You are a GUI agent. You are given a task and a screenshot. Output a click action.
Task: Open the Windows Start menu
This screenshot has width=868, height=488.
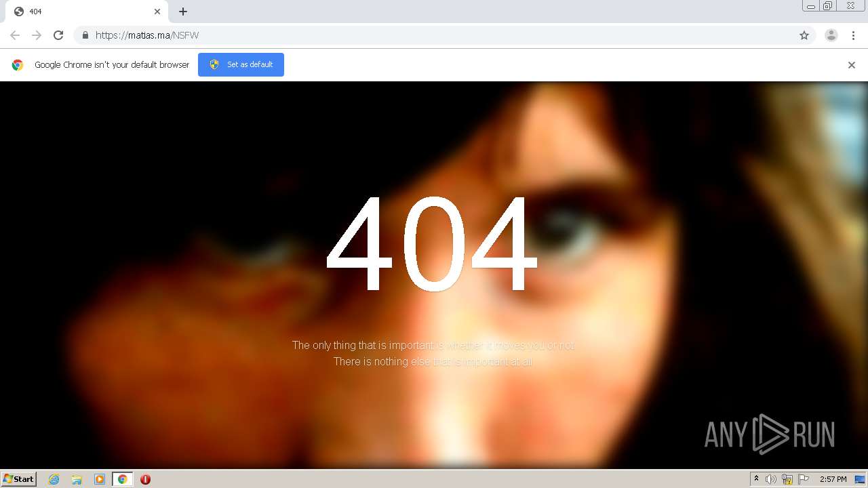pyautogui.click(x=19, y=479)
